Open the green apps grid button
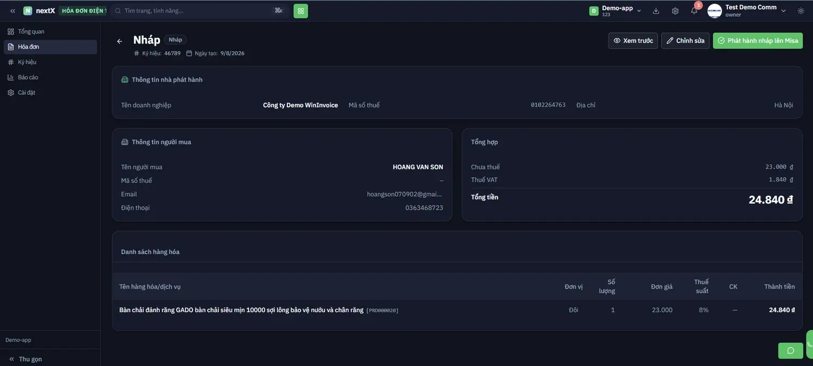The image size is (813, 366). tap(301, 11)
